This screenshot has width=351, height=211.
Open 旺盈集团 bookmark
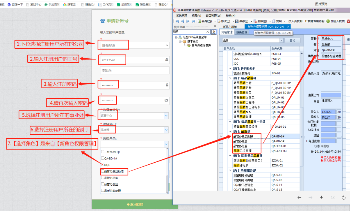point(143,5)
